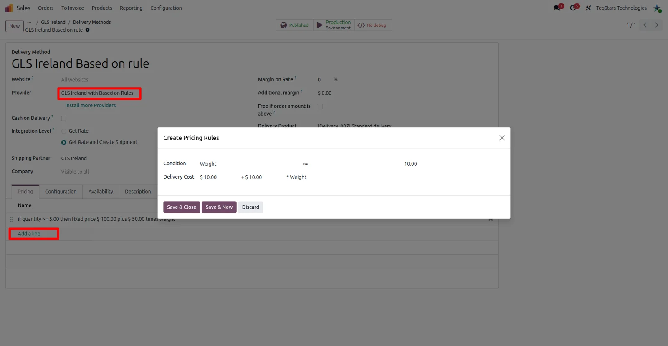Switch to the Pricing tab
668x346 pixels.
tap(25, 192)
